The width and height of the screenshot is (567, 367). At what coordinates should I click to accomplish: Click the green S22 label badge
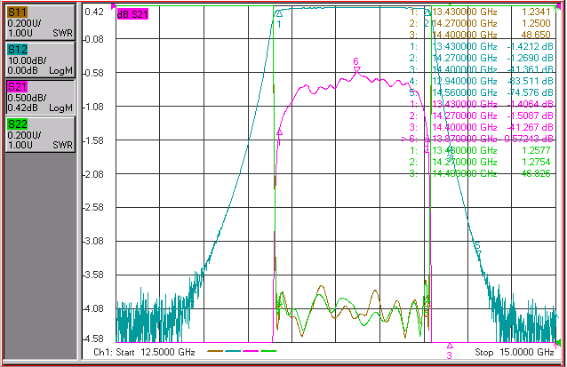coord(18,124)
